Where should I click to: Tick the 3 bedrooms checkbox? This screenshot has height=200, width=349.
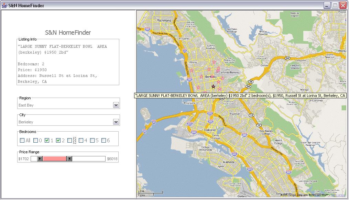69,141
